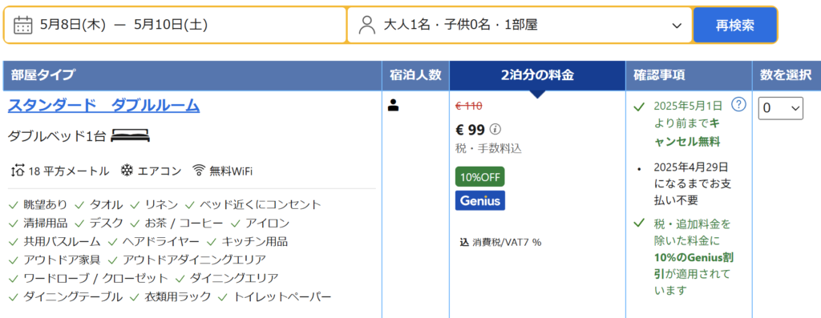Screen dimensions: 821x318
Task: Open the room quantity dropdown showing 0
Action: tap(781, 108)
